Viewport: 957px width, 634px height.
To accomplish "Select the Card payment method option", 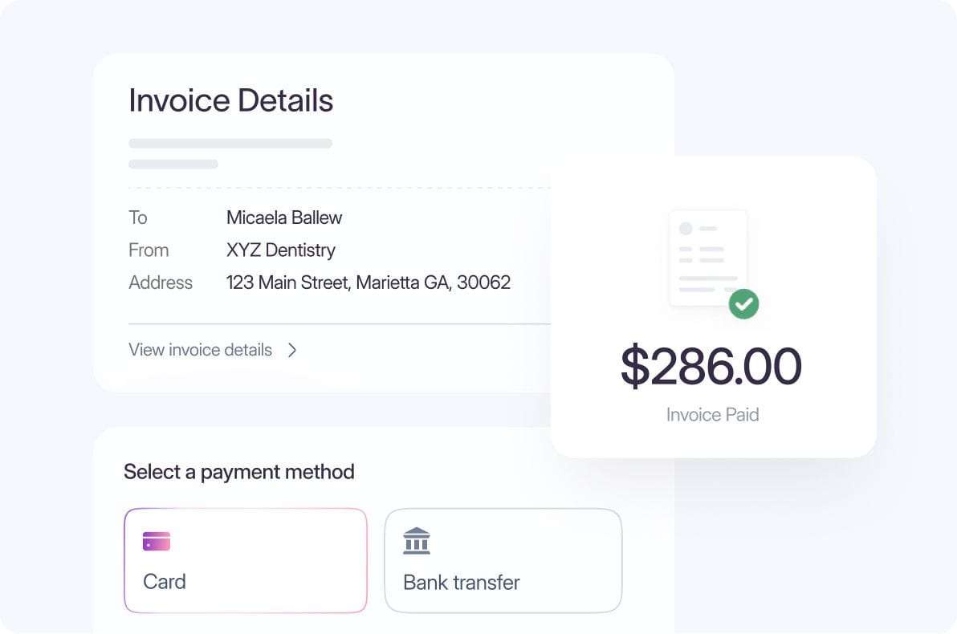I will [x=245, y=559].
